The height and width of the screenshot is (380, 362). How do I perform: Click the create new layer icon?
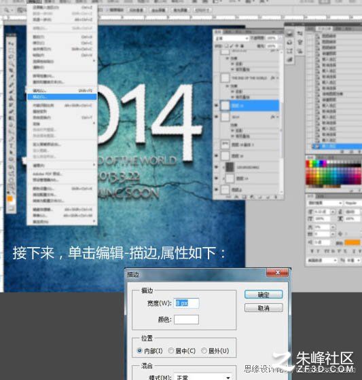[x=268, y=197]
